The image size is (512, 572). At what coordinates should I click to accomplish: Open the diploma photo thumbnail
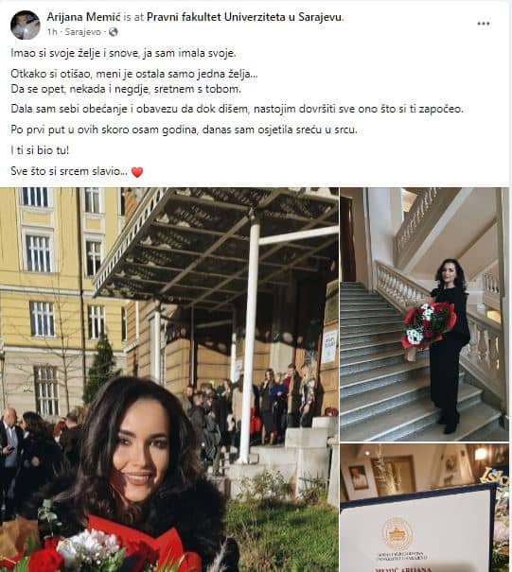[x=424, y=508]
